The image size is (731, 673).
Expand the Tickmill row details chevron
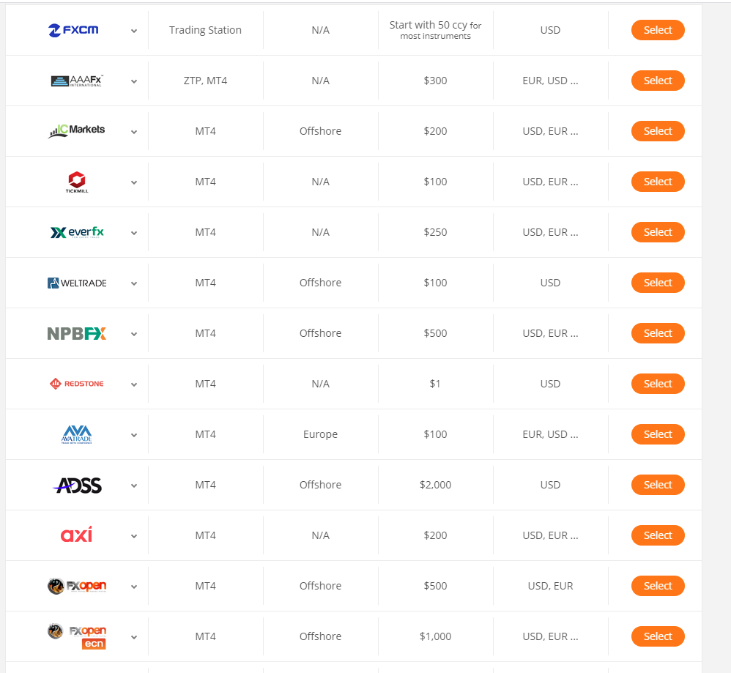(x=134, y=182)
